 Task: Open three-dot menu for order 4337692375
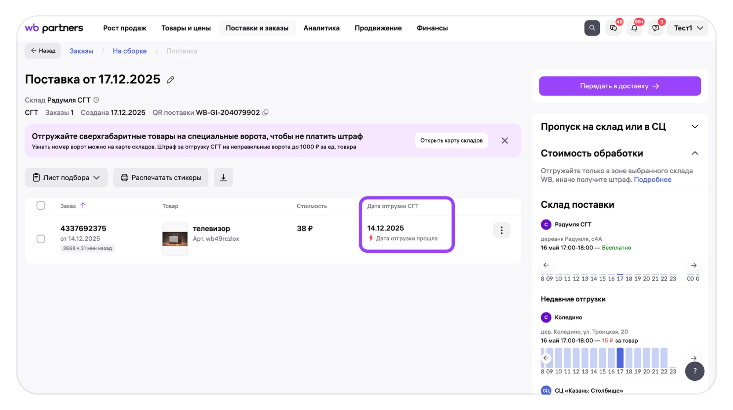tap(502, 230)
